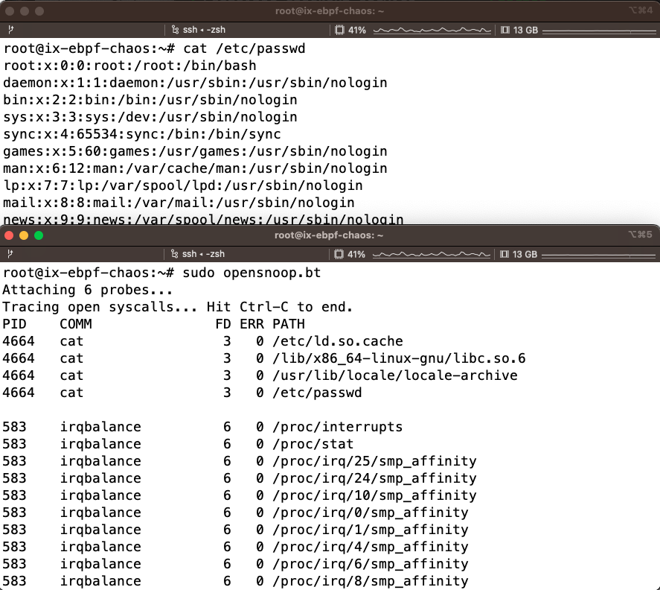Click the /etc/ld.so.cache path
Image resolution: width=660 pixels, height=590 pixels.
pos(338,341)
